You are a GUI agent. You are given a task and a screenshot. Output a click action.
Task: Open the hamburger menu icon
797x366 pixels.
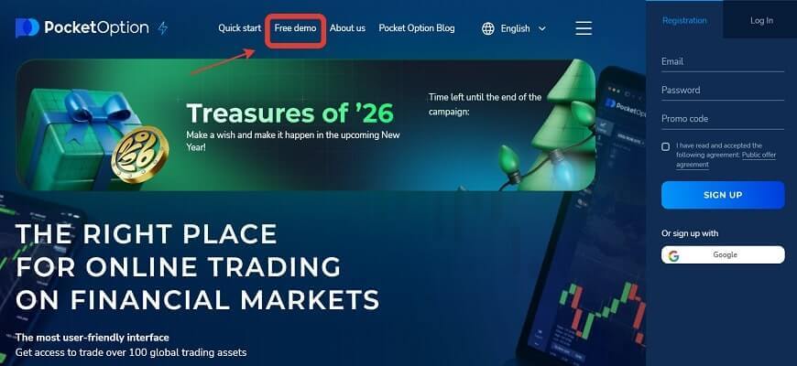(x=584, y=28)
